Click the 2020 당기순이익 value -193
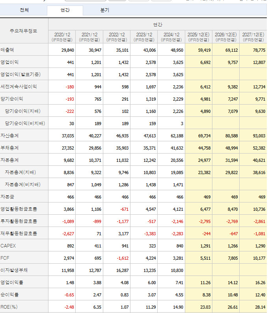 point(70,99)
